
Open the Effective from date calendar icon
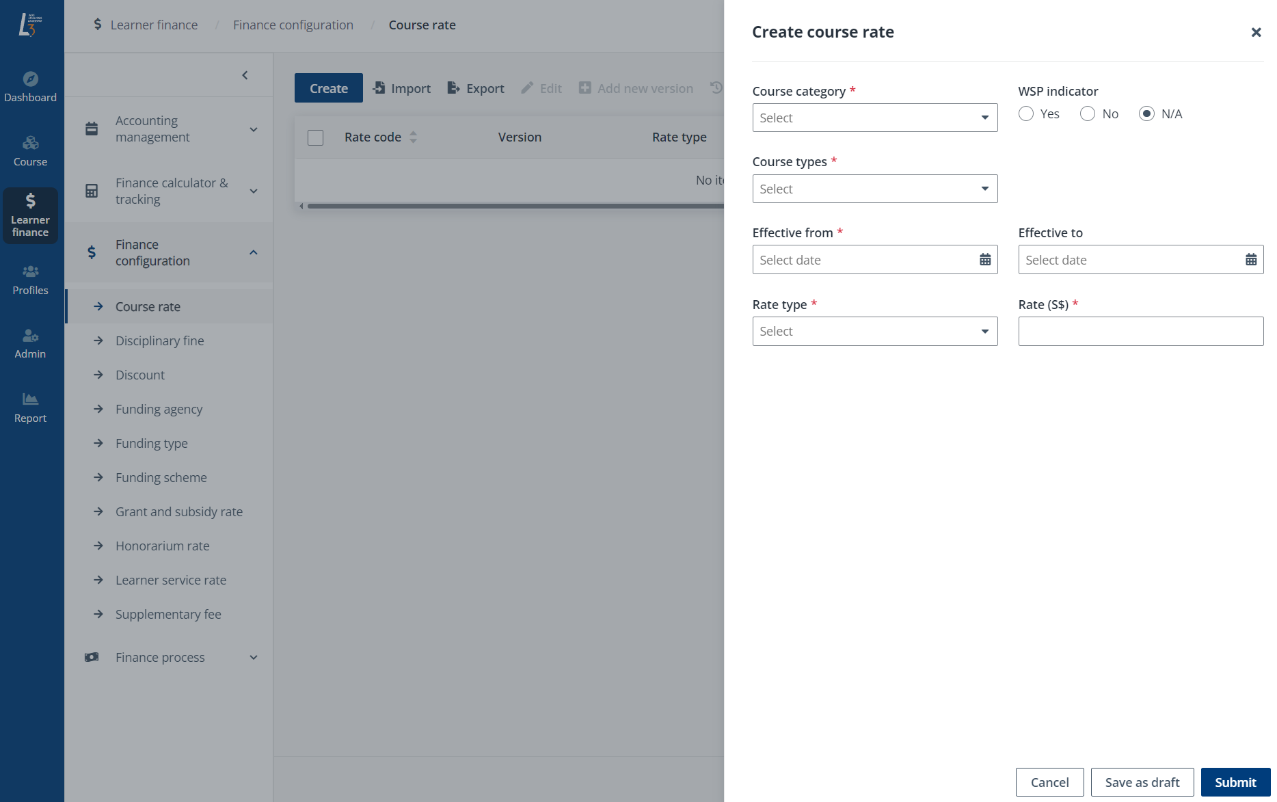point(984,259)
